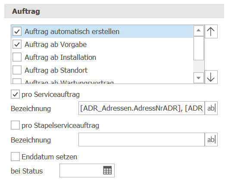Uncheck Auftrag automatisch erstellen
The width and height of the screenshot is (228, 183).
click(17, 31)
